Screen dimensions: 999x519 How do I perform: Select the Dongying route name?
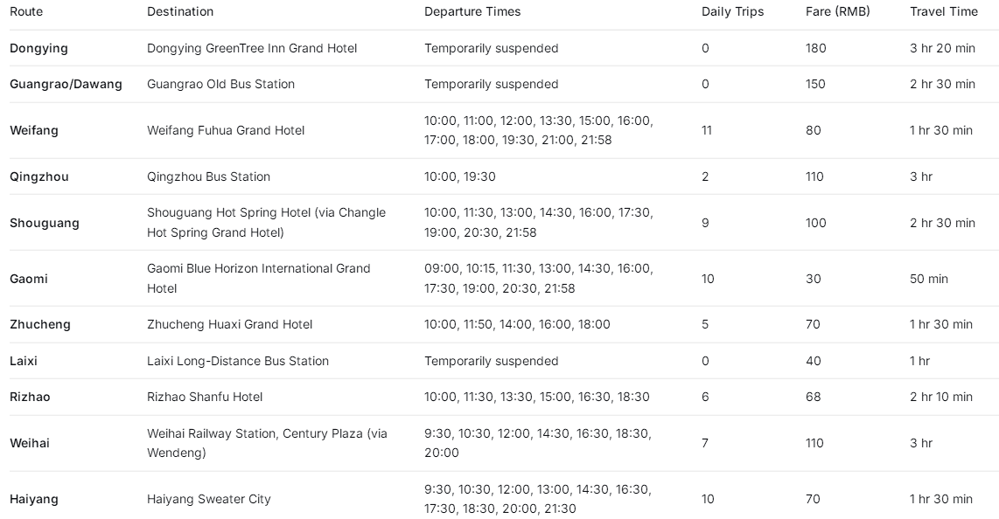coord(38,48)
